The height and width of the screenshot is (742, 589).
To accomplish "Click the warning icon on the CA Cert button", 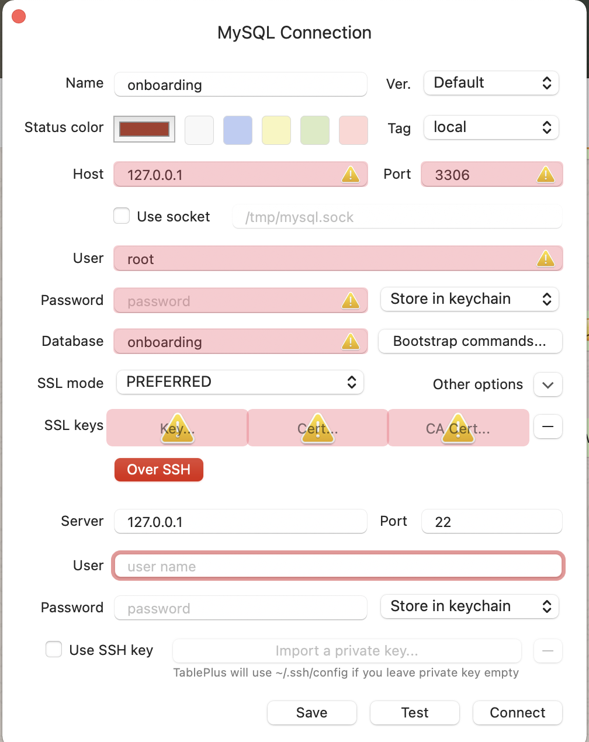I will point(458,428).
